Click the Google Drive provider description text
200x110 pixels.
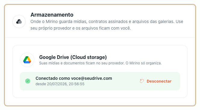point(100,63)
